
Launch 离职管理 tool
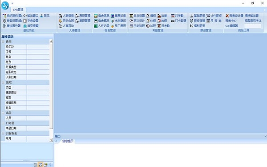(x=83, y=16)
